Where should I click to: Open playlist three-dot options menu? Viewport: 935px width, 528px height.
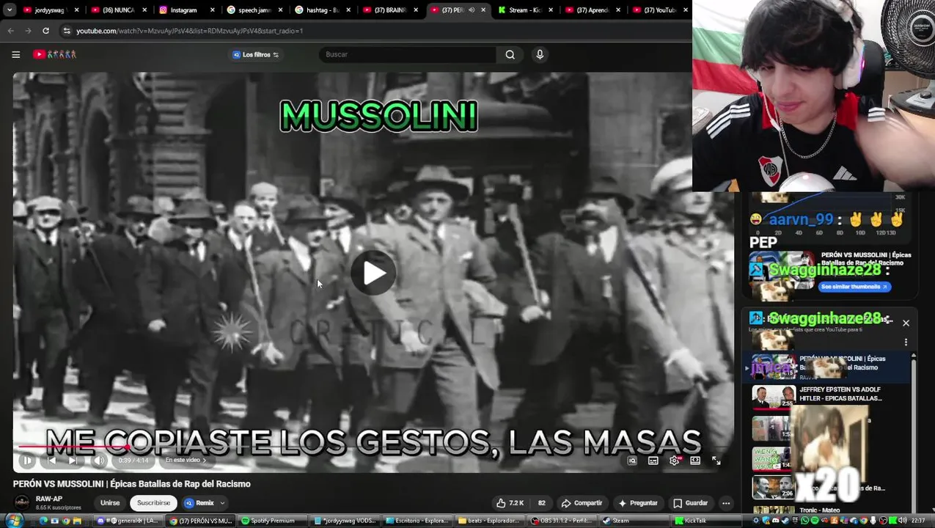coord(906,342)
